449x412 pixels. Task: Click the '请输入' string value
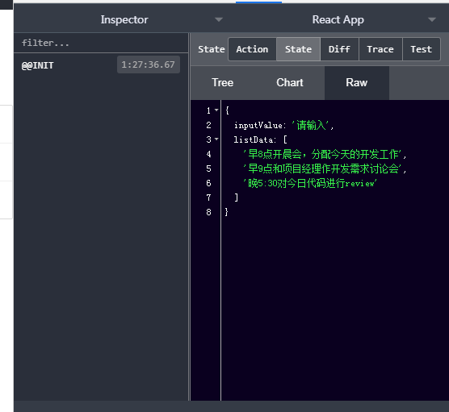310,125
